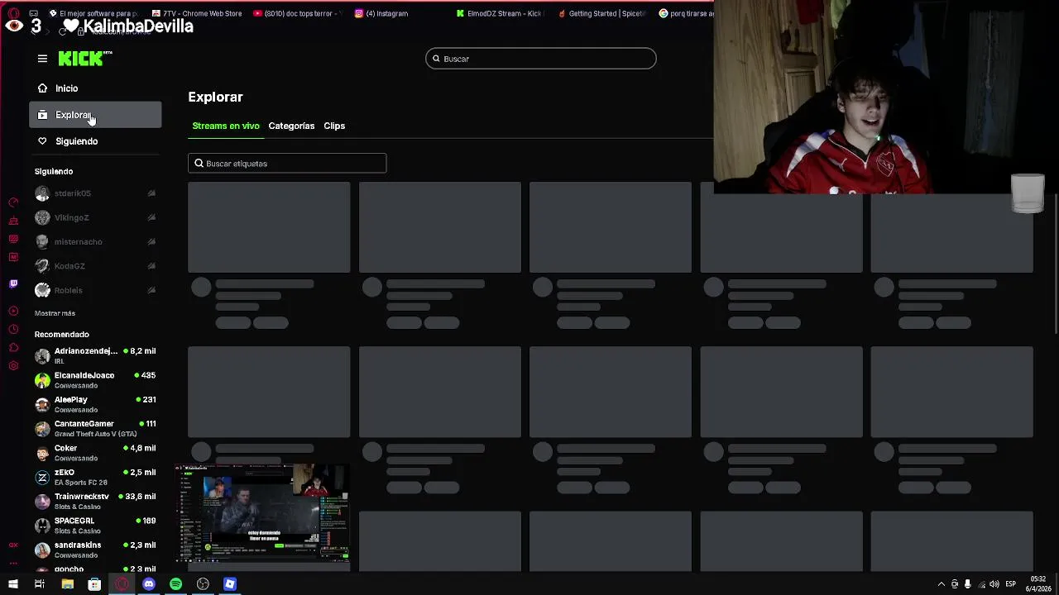This screenshot has width=1059, height=595.
Task: Open File Explorer from taskbar
Action: tap(67, 584)
